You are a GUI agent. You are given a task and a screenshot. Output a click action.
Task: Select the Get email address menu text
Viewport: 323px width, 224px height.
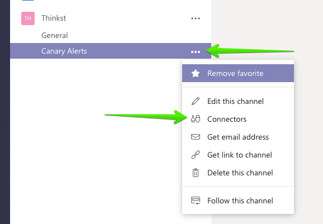pyautogui.click(x=238, y=137)
